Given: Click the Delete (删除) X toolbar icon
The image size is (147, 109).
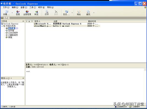Looking at the screenshot, I should 56,13.
